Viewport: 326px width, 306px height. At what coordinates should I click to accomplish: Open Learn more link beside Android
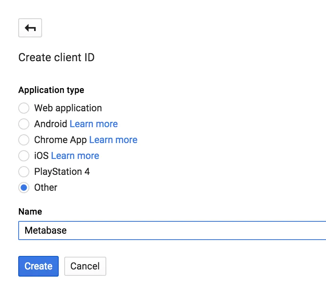(94, 124)
